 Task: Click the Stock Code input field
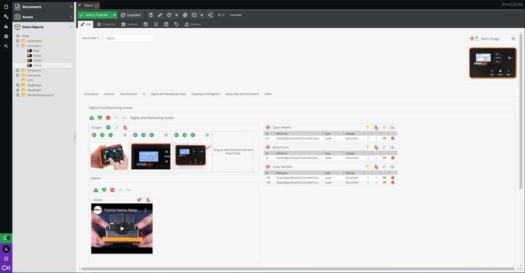click(129, 38)
